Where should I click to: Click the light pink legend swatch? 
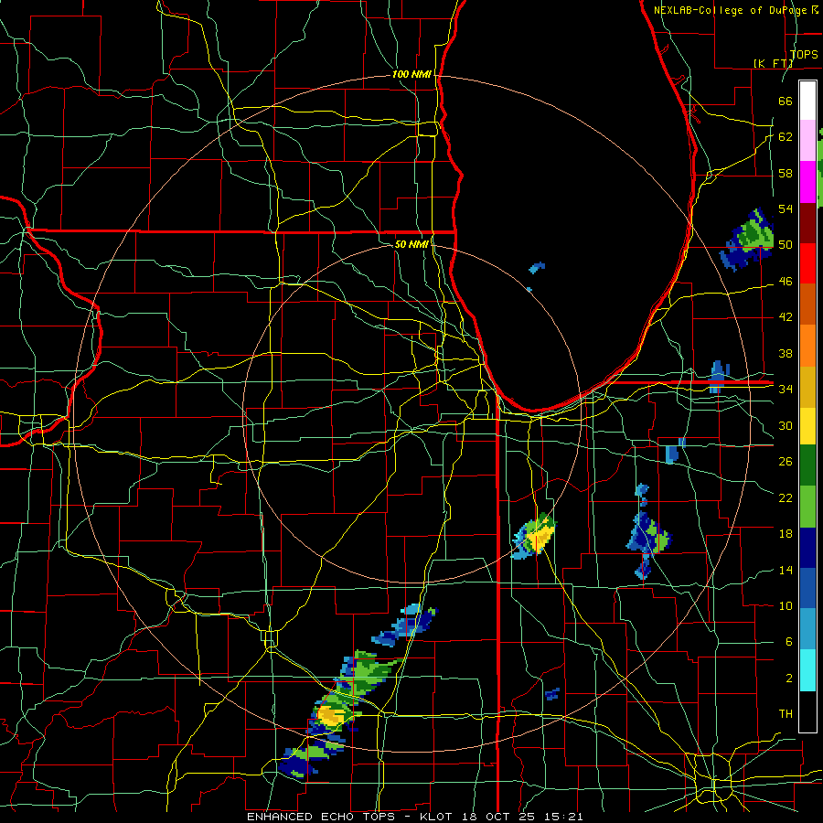[x=807, y=141]
